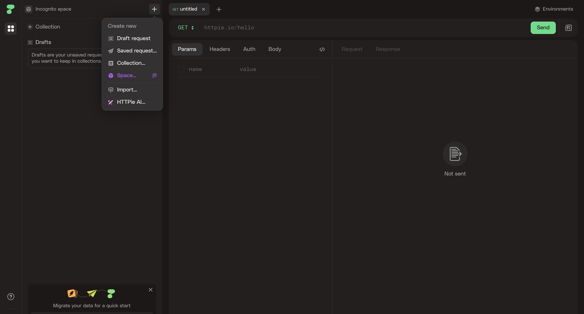The image size is (584, 314).
Task: Click the Saved request paper plane icon
Action: pyautogui.click(x=111, y=51)
